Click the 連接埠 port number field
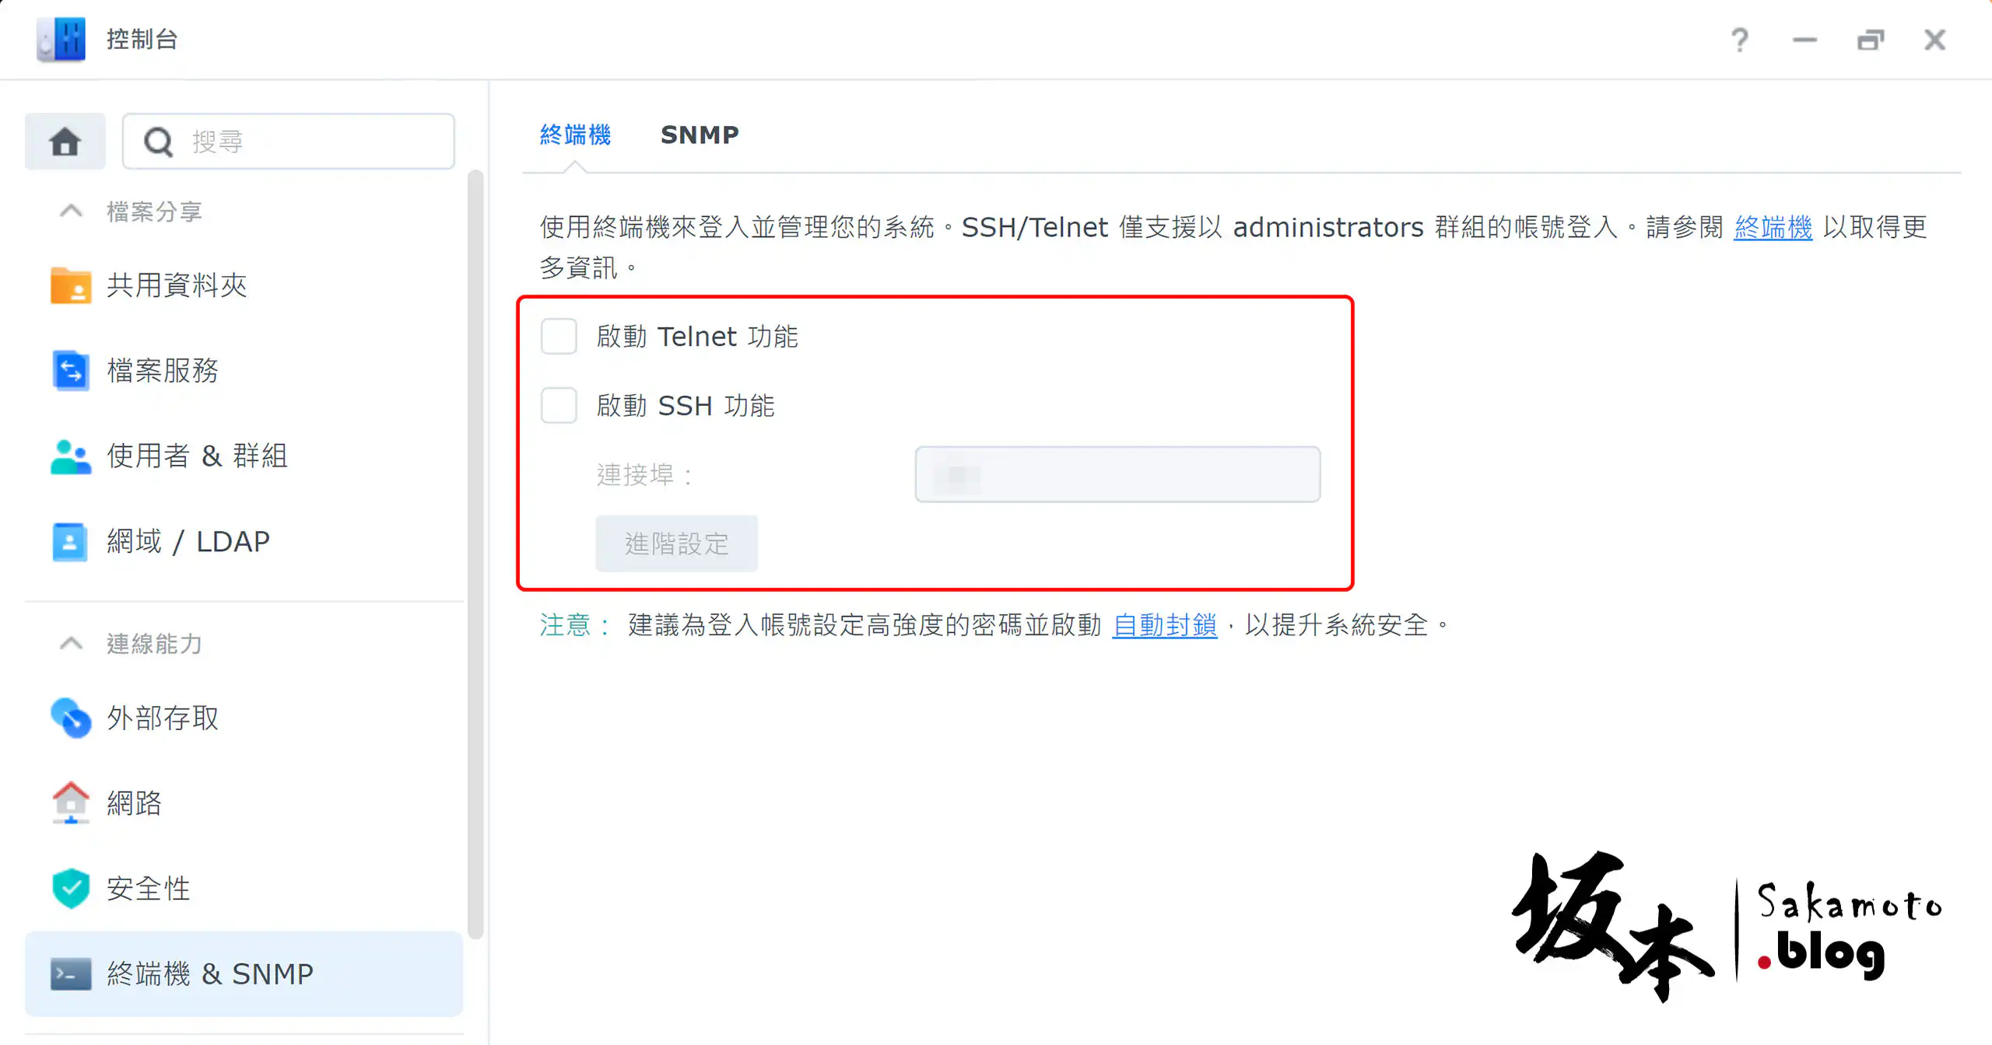1992x1045 pixels. [1117, 474]
